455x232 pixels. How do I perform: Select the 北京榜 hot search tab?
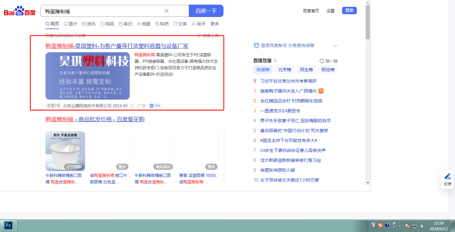[284, 70]
